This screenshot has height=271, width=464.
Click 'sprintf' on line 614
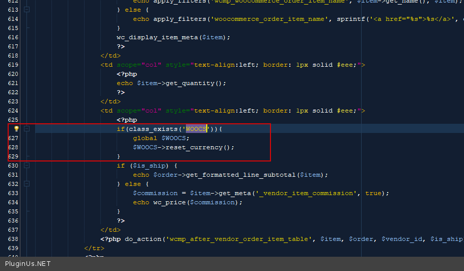click(351, 19)
